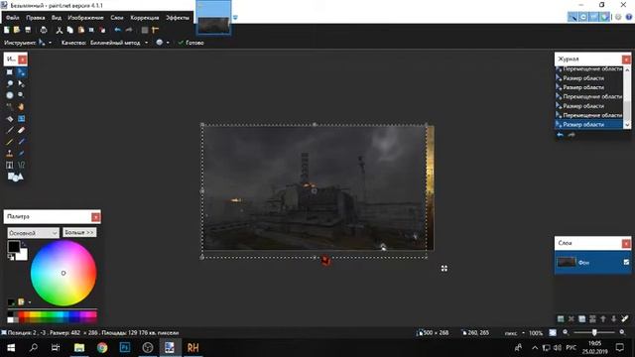
Task: Toggle the Tools window button top-right
Action: [572, 17]
